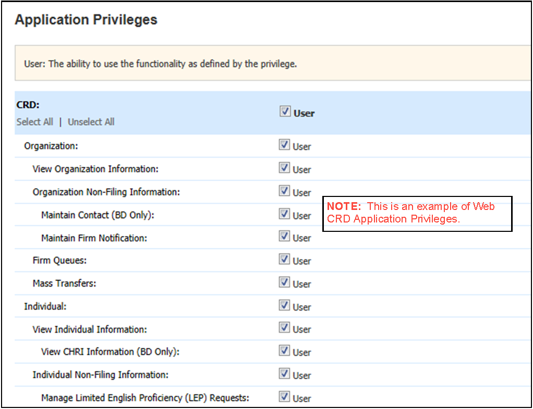The height and width of the screenshot is (409, 533).
Task: Click the Select All link
Action: pyautogui.click(x=34, y=122)
